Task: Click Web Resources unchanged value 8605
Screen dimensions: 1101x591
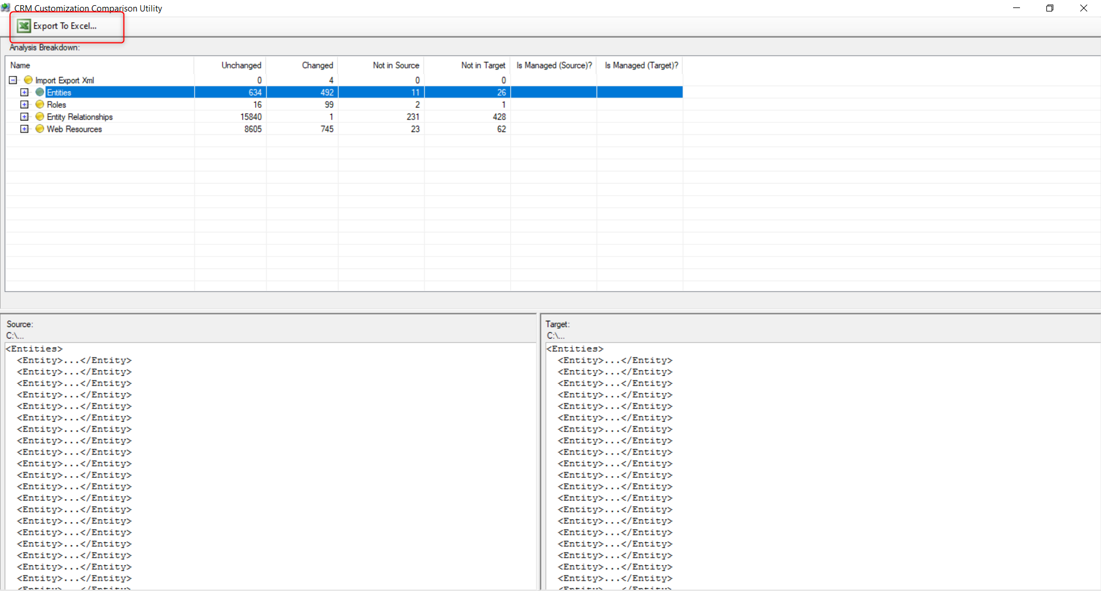Action: point(253,129)
